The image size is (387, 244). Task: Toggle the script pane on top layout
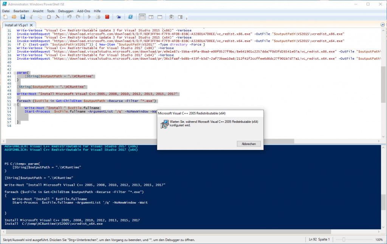142,17
